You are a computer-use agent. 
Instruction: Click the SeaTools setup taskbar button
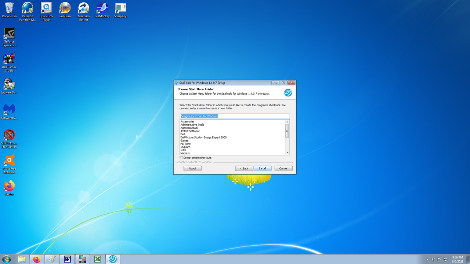(x=113, y=259)
